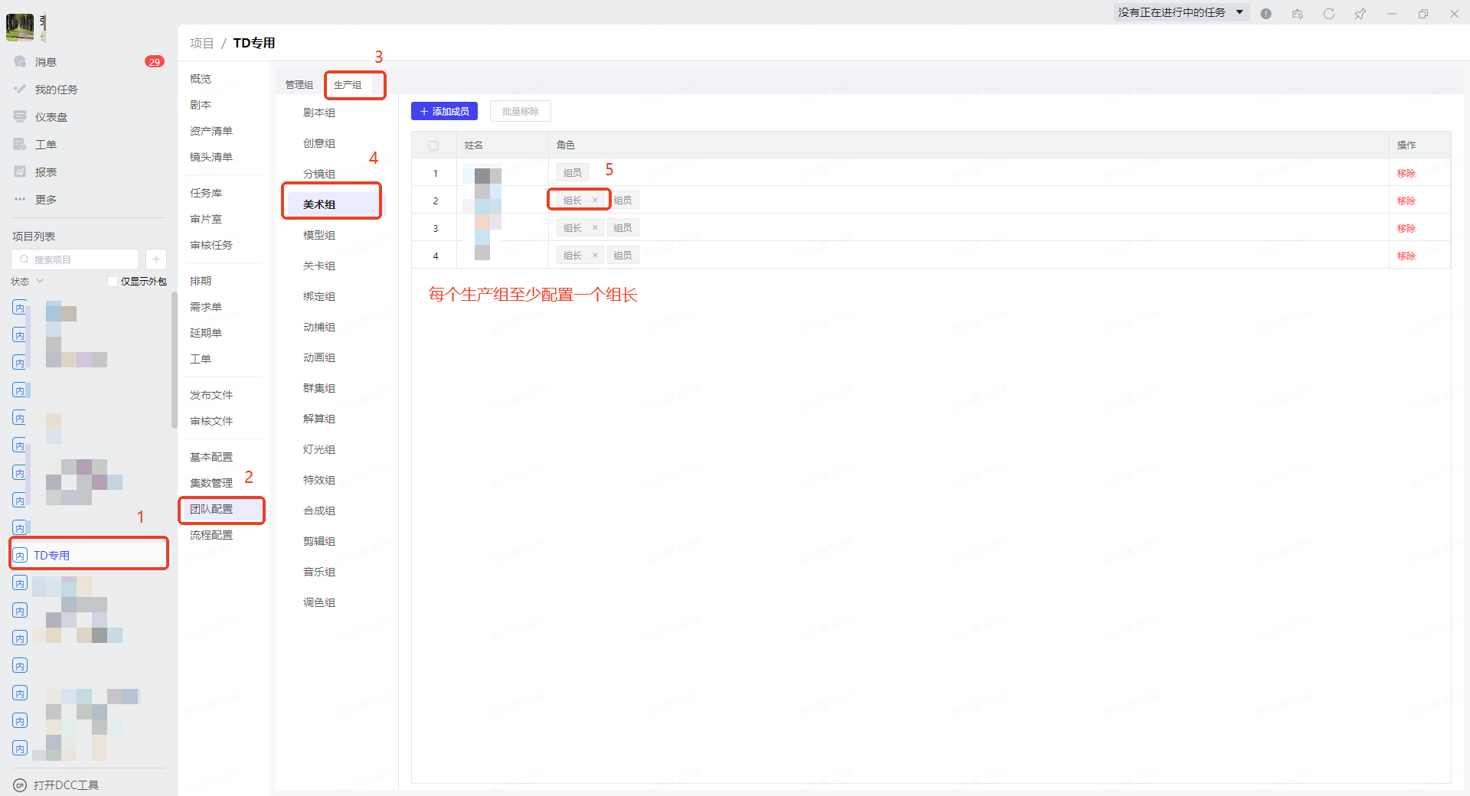Click the 更多 three-dots icon
Image resolution: width=1470 pixels, height=796 pixels.
[20, 200]
